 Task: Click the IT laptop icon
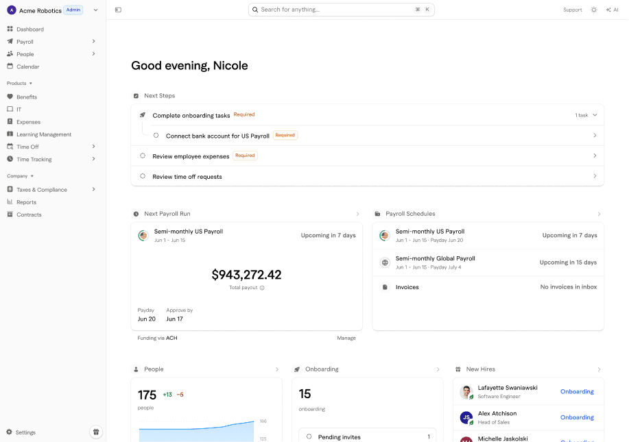(x=10, y=109)
